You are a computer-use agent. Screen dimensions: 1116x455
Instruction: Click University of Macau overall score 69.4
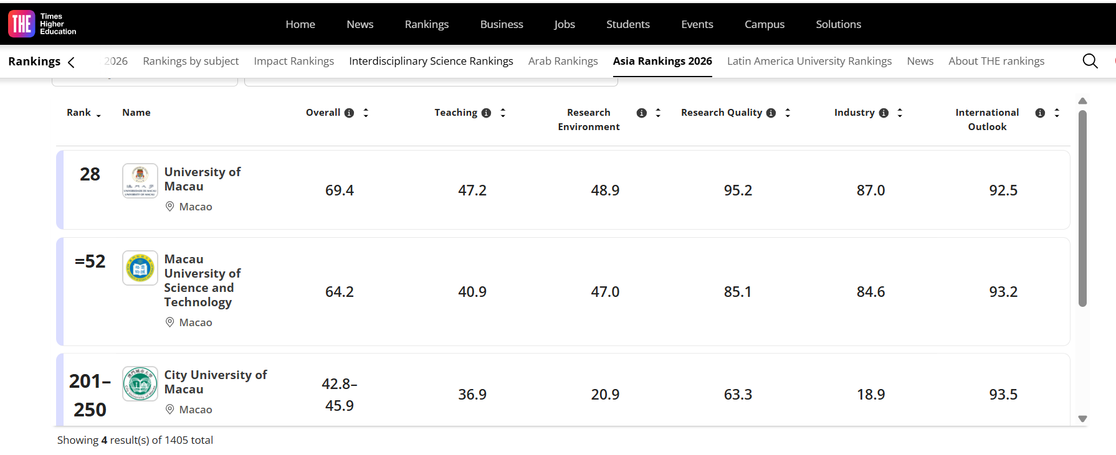click(x=340, y=190)
